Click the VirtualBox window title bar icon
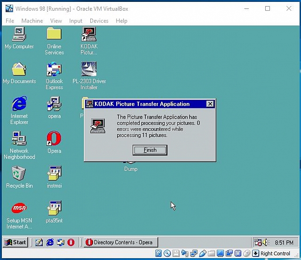Screen dimensions: 301x260 click(9, 8)
